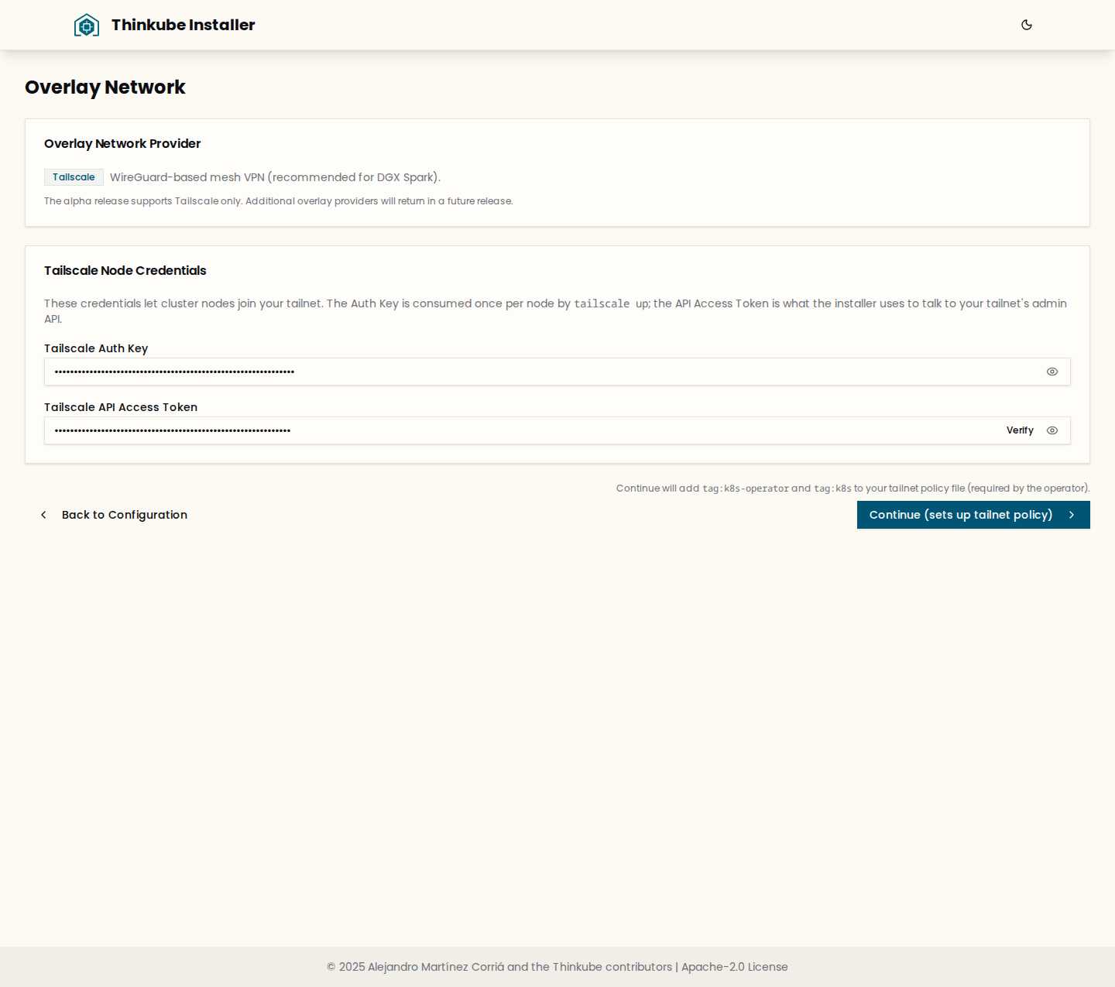Click the Tailscale API Access Token label
The height and width of the screenshot is (987, 1115).
pyautogui.click(x=121, y=407)
